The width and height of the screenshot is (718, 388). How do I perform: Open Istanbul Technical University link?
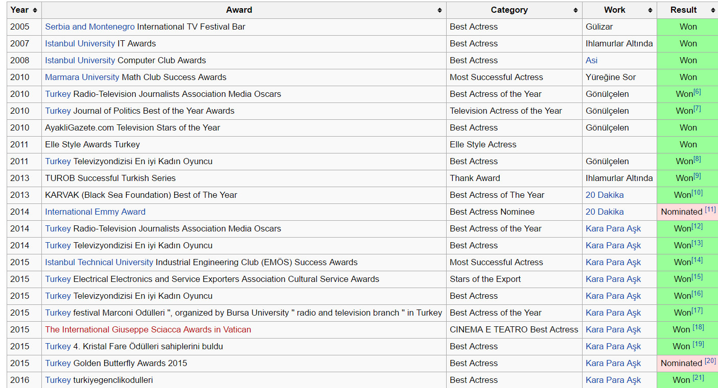[99, 262]
